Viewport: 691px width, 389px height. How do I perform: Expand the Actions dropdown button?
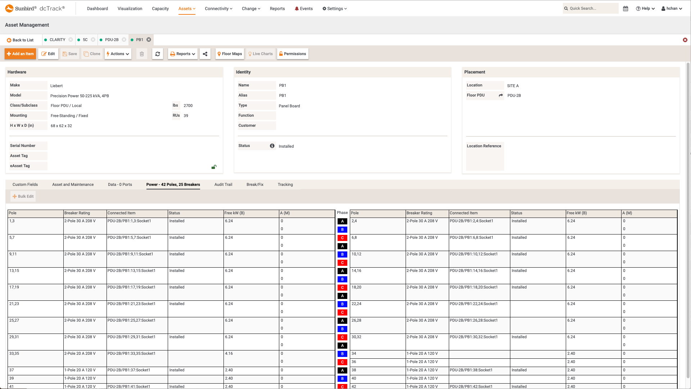[x=117, y=54]
